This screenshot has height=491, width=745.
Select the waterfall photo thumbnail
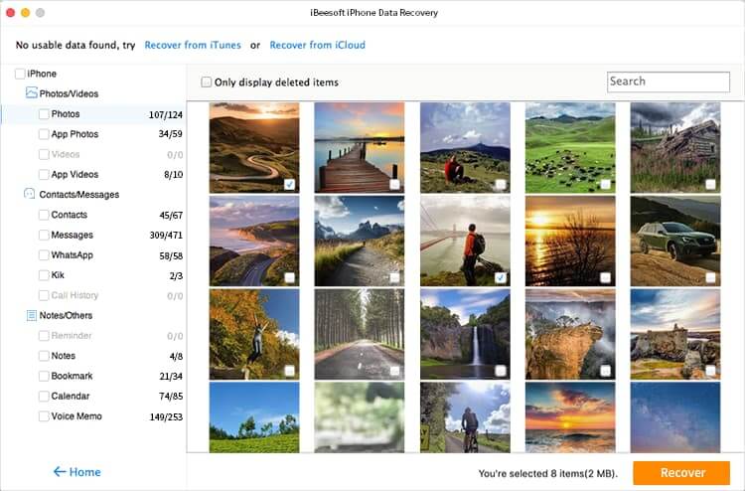click(465, 333)
